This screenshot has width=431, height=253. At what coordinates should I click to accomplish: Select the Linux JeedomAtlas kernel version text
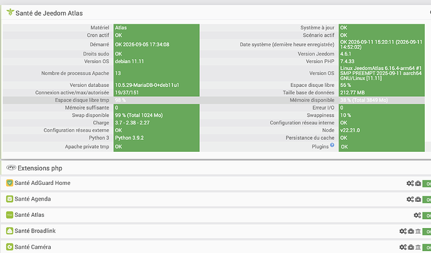point(380,73)
